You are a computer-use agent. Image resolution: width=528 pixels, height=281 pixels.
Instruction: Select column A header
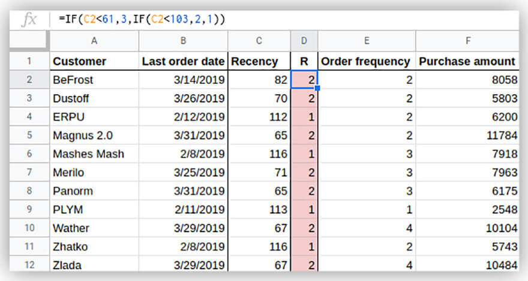pyautogui.click(x=94, y=41)
